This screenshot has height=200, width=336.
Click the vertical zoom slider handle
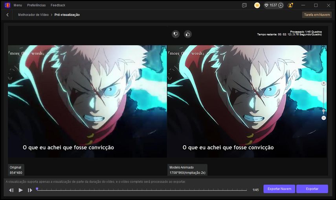(x=323, y=111)
